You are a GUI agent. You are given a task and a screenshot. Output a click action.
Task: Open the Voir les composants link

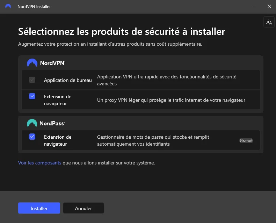click(39, 163)
